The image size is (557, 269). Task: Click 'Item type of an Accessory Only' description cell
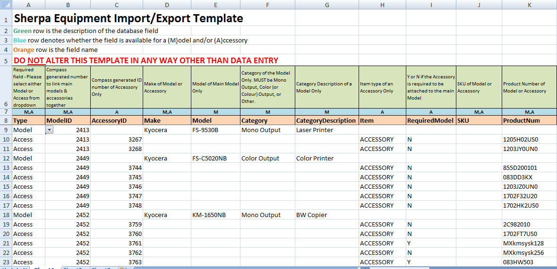click(x=382, y=87)
